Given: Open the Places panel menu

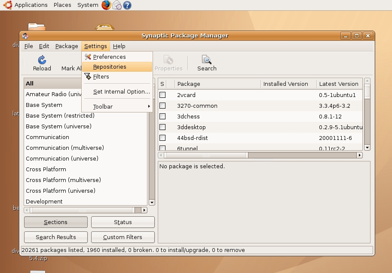Looking at the screenshot, I should (62, 5).
